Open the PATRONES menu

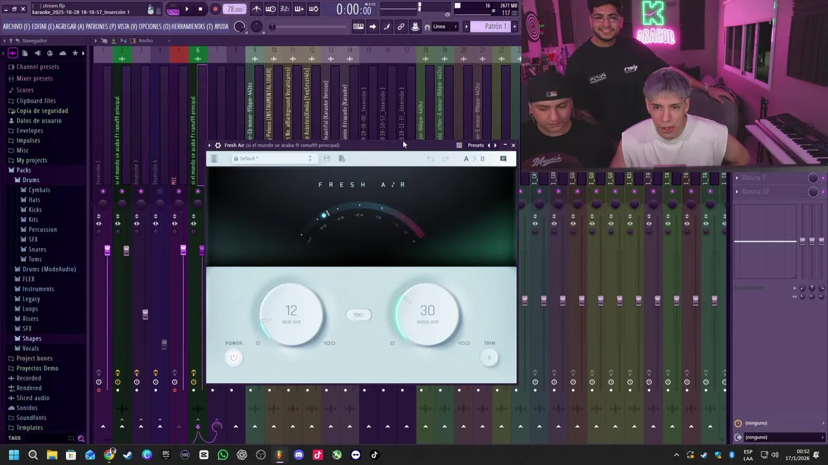click(x=101, y=26)
